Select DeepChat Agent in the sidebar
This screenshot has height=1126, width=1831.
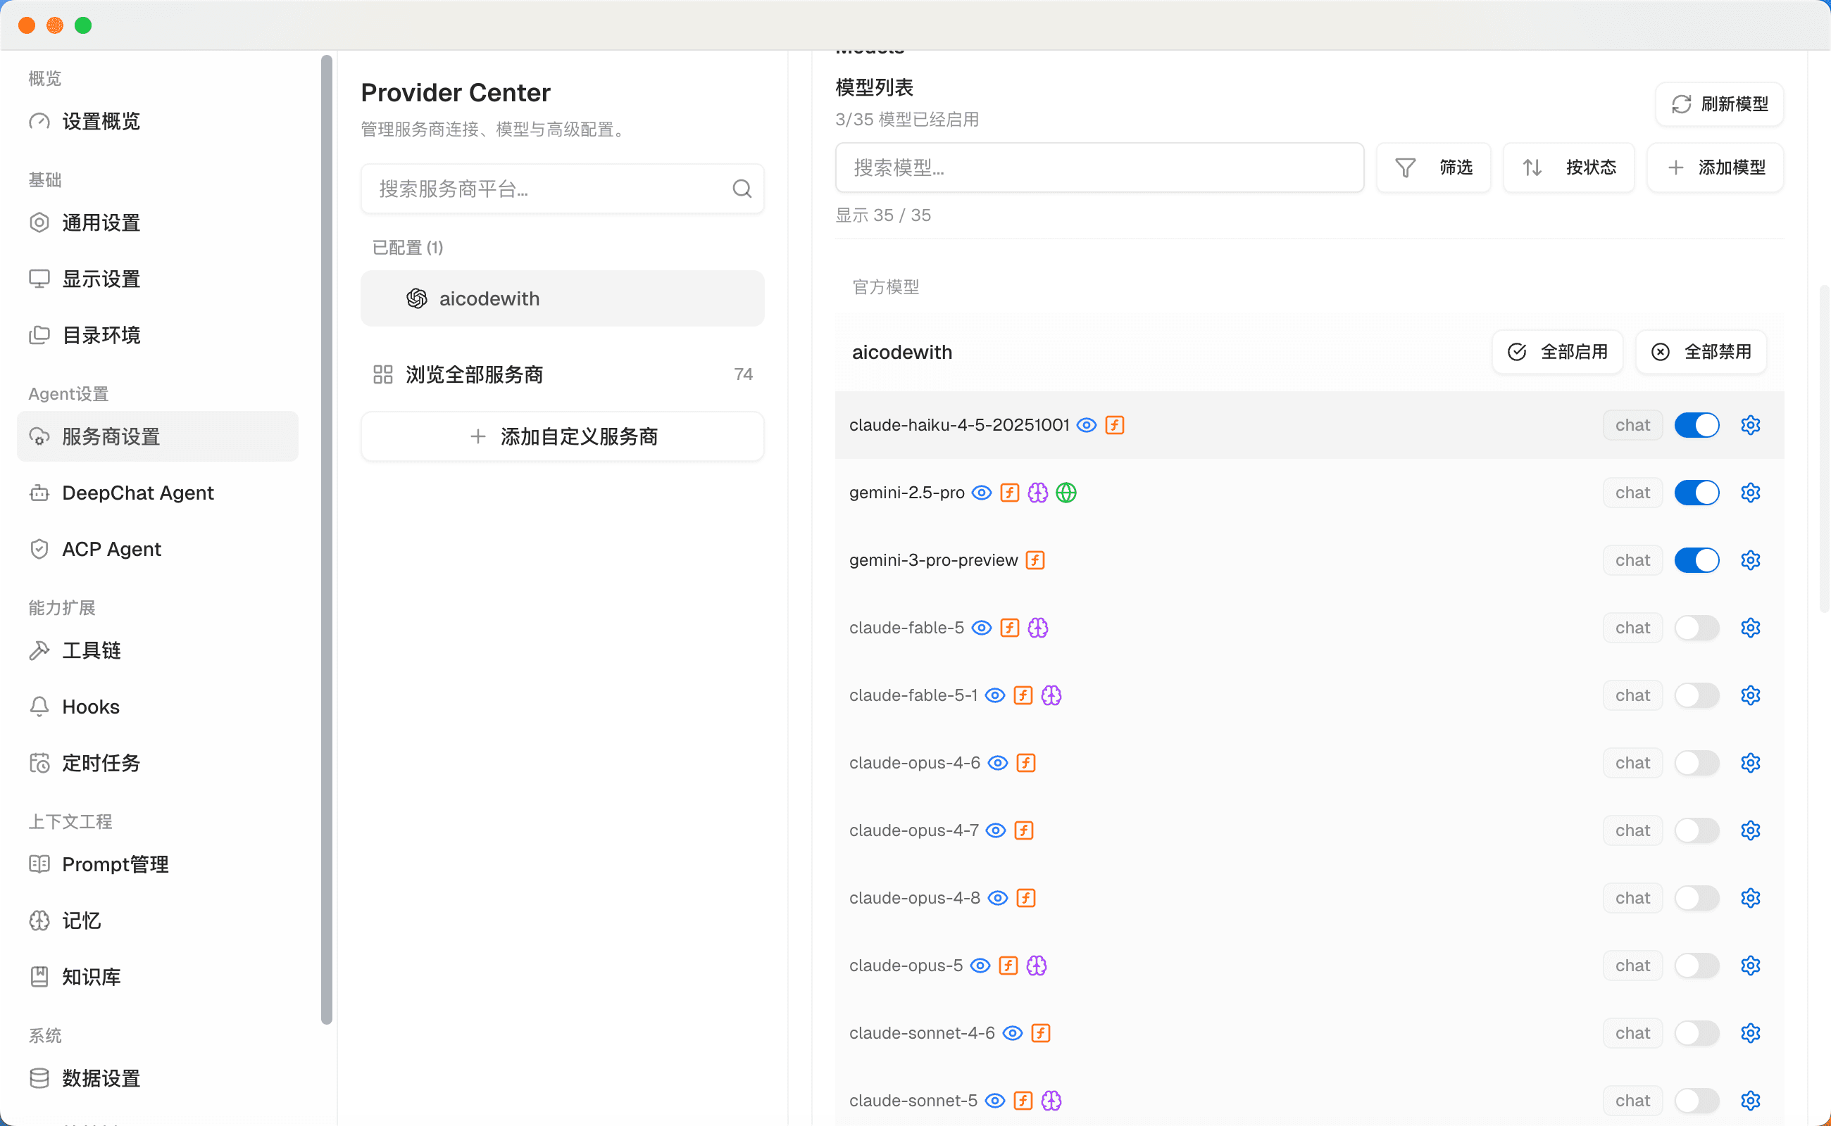157,493
